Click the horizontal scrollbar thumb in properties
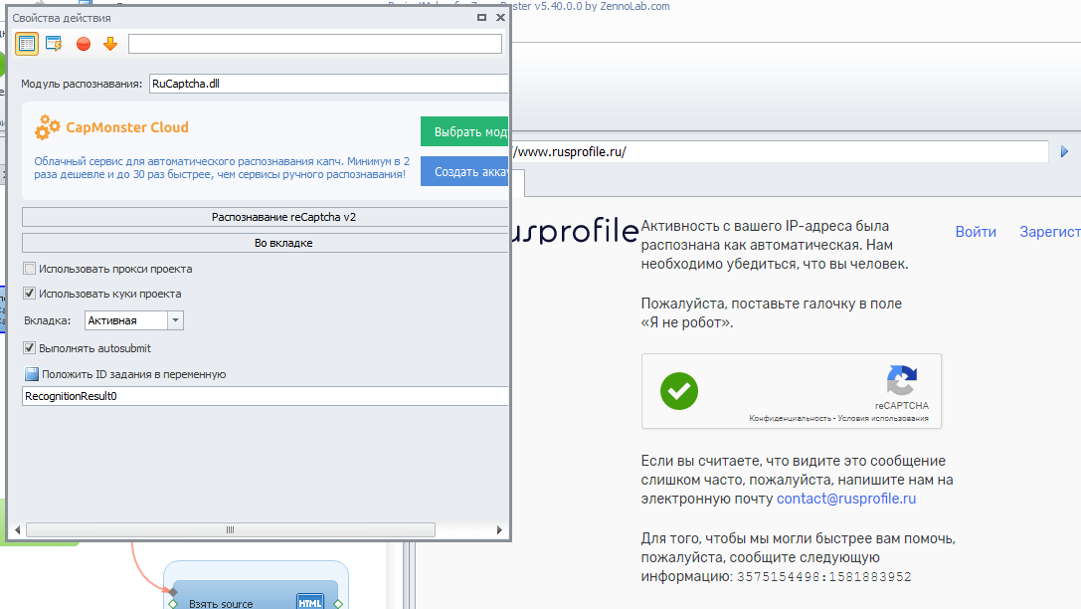This screenshot has height=609, width=1081. (231, 529)
